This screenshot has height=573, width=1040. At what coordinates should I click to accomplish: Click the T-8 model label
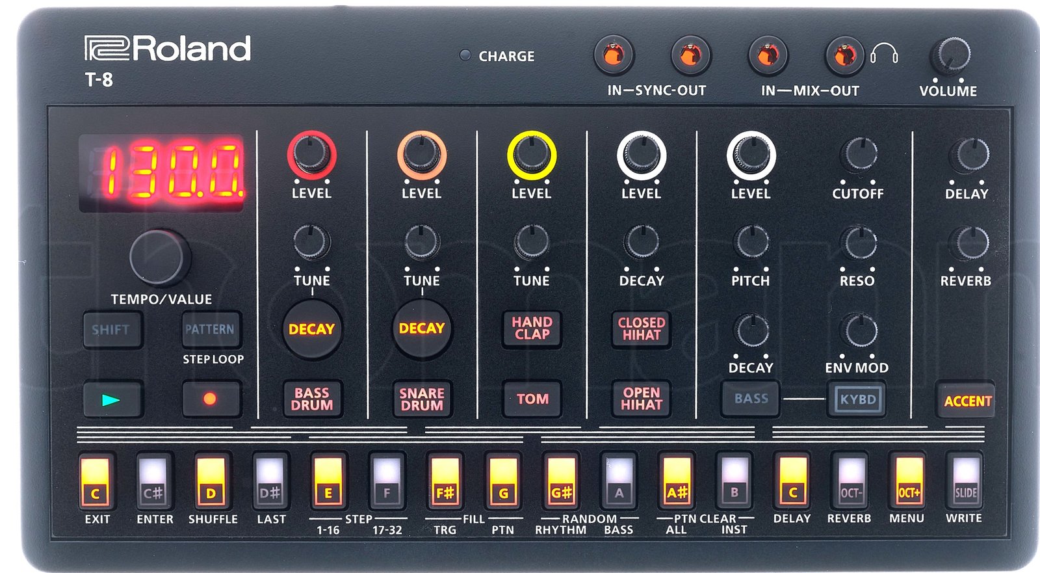click(99, 80)
